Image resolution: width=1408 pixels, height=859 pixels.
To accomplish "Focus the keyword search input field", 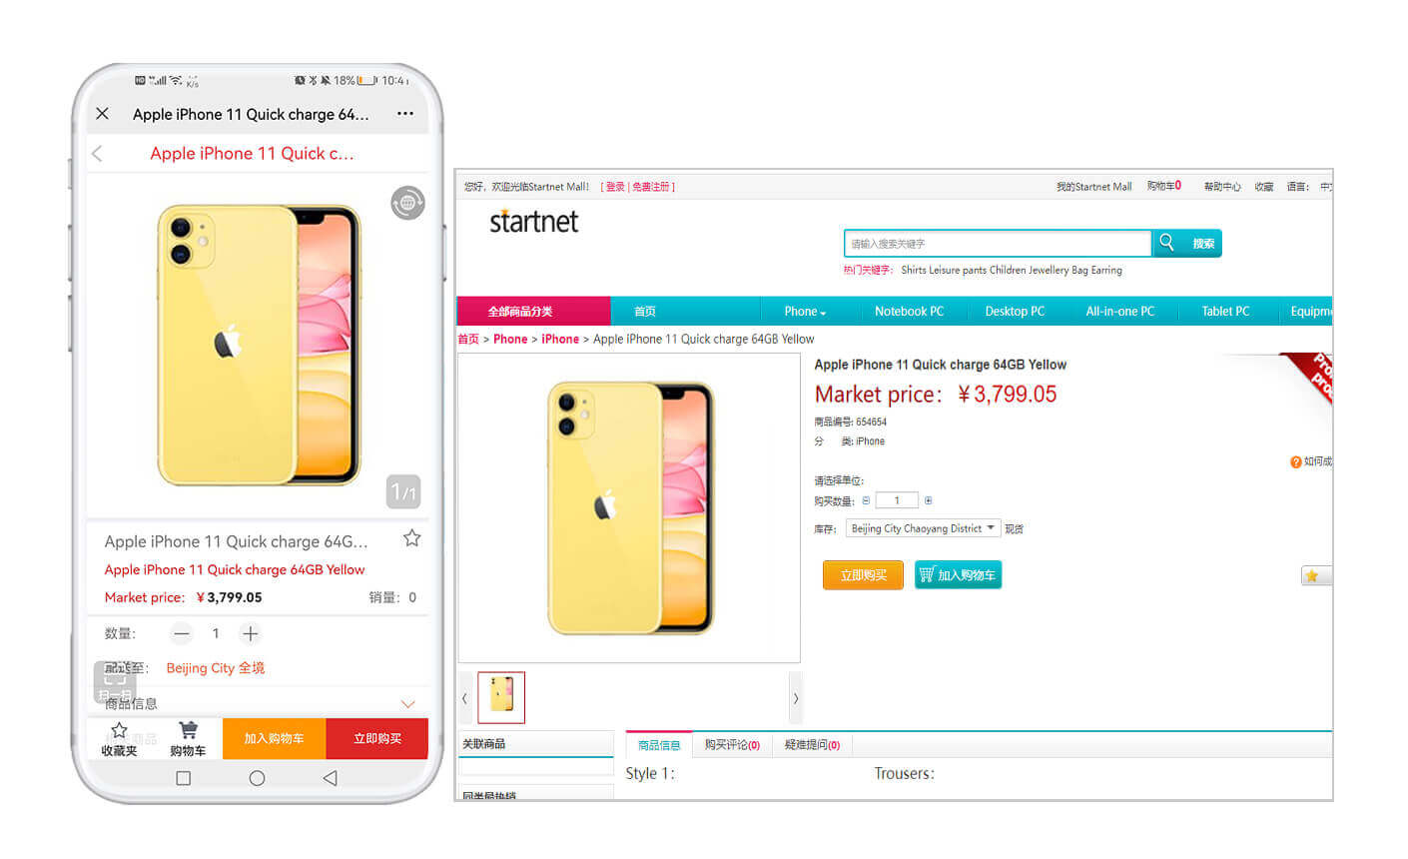I will [998, 244].
